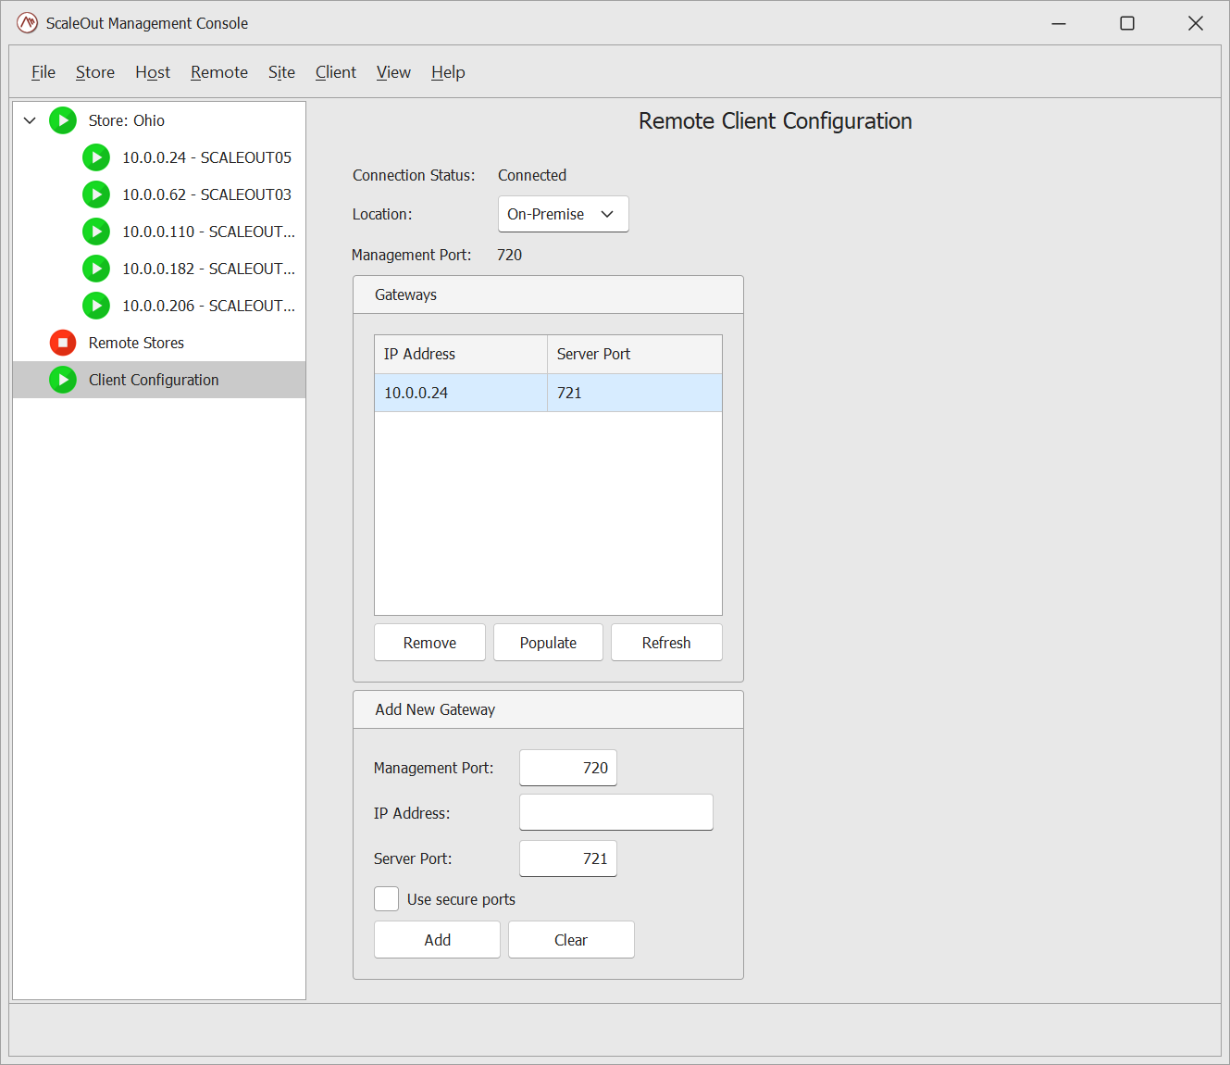
Task: Minimize the ScaleOut Management Console window
Action: tap(1059, 23)
